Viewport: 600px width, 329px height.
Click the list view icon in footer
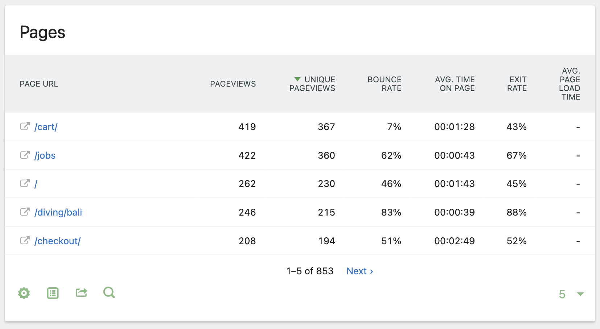52,293
